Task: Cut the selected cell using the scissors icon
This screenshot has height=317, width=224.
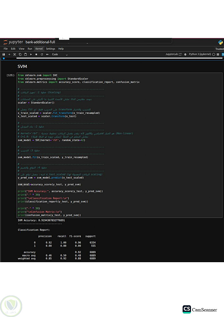Action: pyautogui.click(x=15, y=55)
